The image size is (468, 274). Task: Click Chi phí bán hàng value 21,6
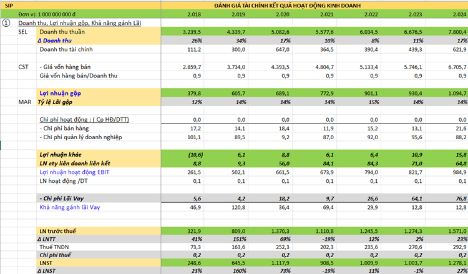(x=461, y=129)
